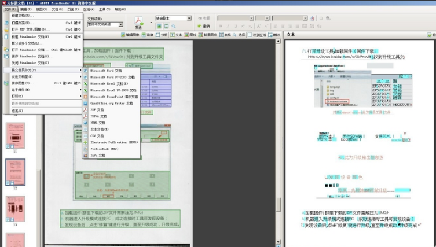This screenshot has width=436, height=247.
Task: Select the 选择 selection pointer tool
Action: click(239, 35)
